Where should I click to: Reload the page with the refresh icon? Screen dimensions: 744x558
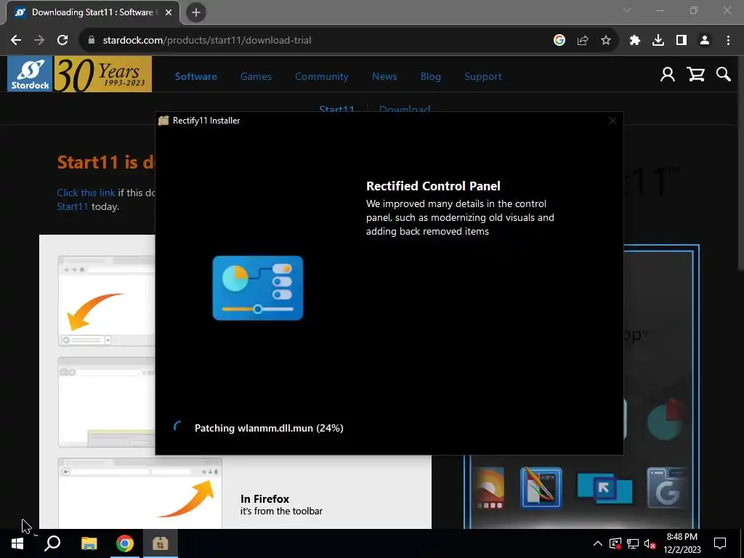pos(62,41)
